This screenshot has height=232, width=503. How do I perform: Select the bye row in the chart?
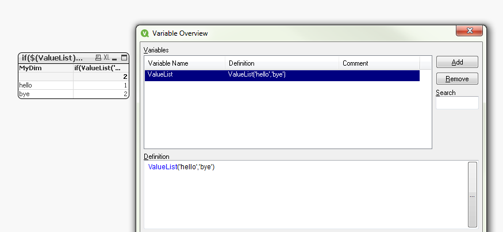click(45, 94)
